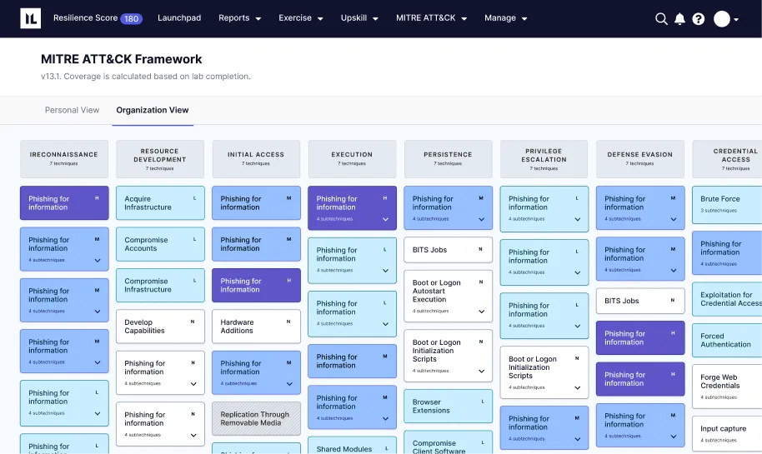This screenshot has height=454, width=762.
Task: Select the Organization View tab
Action: 153,110
